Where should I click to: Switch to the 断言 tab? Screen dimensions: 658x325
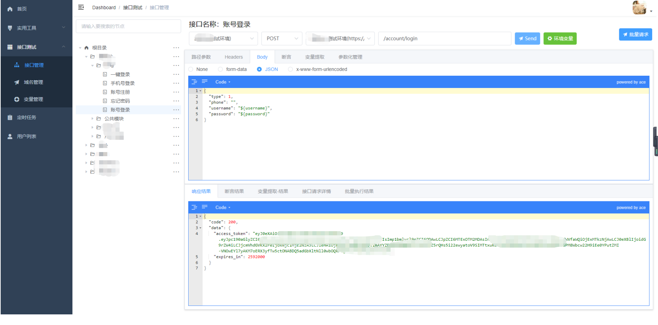click(286, 57)
